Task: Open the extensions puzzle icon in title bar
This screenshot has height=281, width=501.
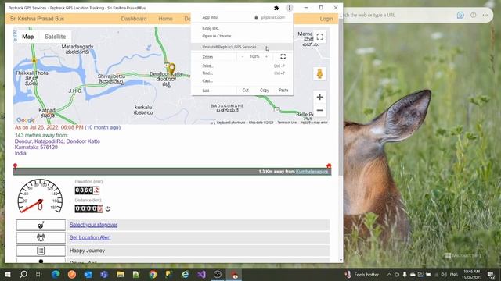Action: pos(276,8)
